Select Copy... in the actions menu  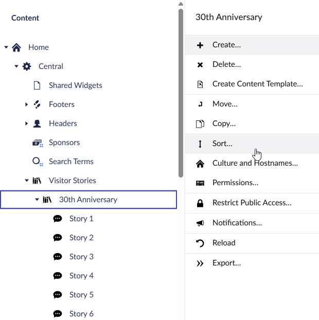[224, 123]
